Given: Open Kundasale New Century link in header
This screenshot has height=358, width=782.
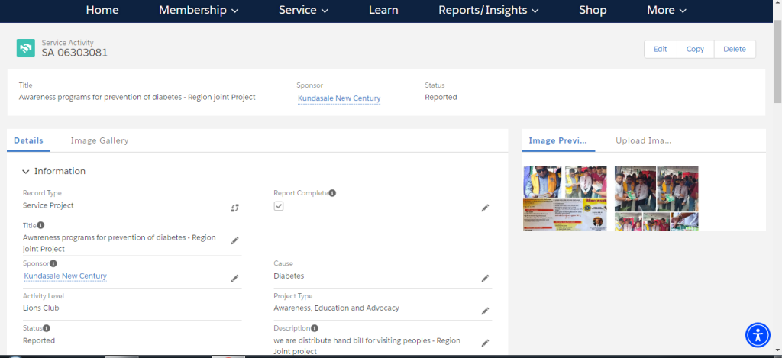Looking at the screenshot, I should (x=339, y=98).
